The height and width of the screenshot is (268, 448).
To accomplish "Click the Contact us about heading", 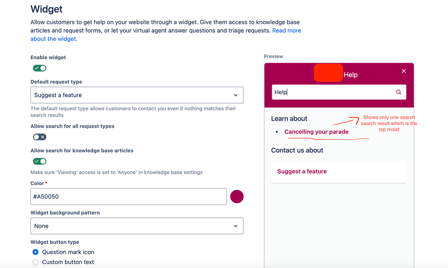I will point(297,151).
